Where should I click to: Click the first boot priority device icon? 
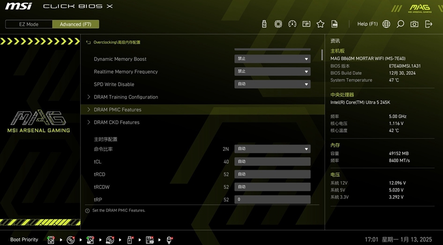click(x=51, y=239)
